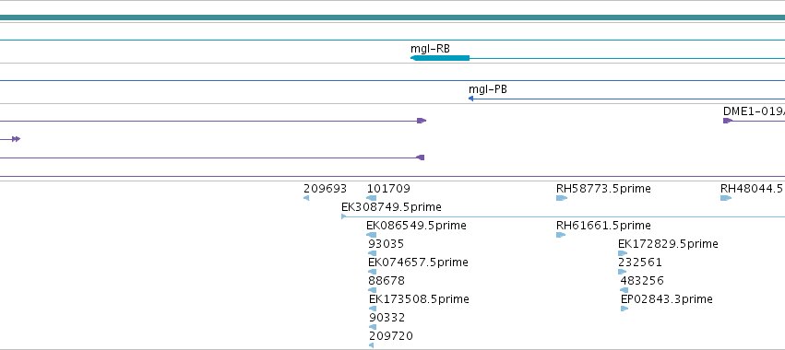Select the RH61661.5prime arrow glyph
This screenshot has height=350, width=785.
[561, 235]
